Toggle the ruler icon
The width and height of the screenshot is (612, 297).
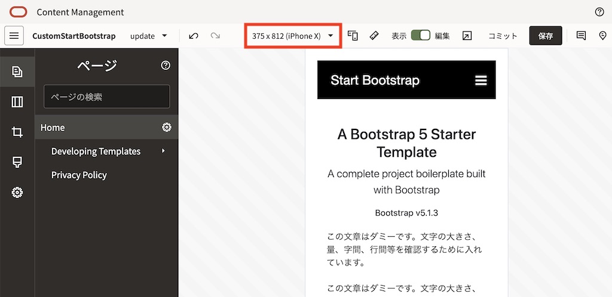coord(374,36)
